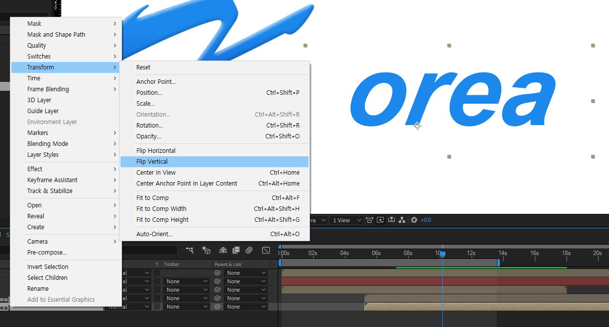This screenshot has height=327, width=609.
Task: Open Position... dialog entry
Action: click(214, 92)
